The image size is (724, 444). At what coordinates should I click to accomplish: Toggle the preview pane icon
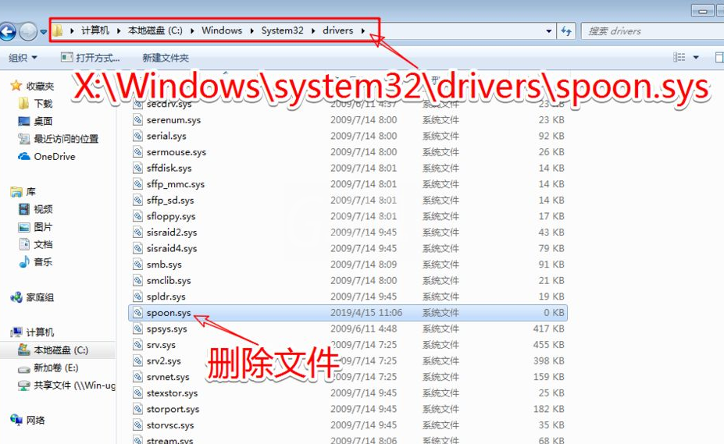coord(719,57)
